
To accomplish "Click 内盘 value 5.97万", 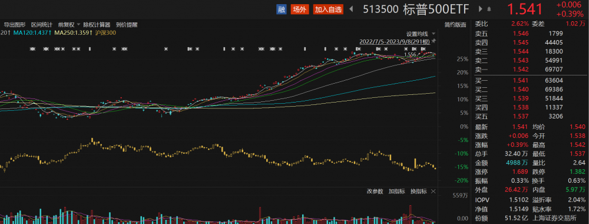I will pyautogui.click(x=575, y=190).
